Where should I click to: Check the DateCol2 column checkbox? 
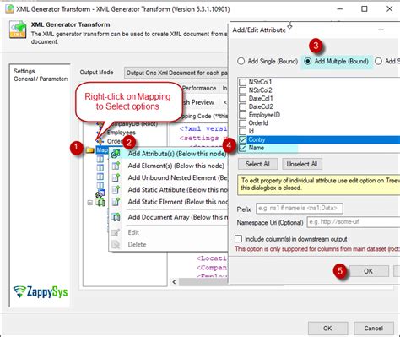(x=242, y=106)
